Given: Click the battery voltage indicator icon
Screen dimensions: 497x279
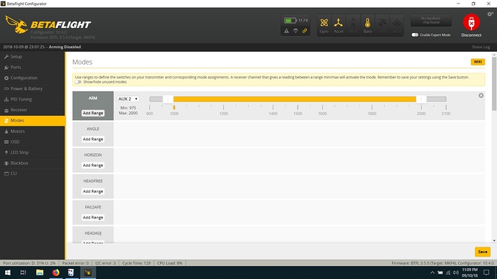Looking at the screenshot, I should (x=290, y=21).
